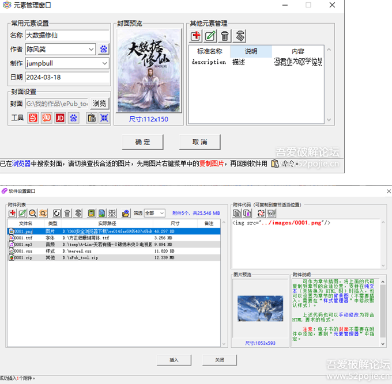
Task: Click the 关闭 close button
Action: [x=220, y=360]
